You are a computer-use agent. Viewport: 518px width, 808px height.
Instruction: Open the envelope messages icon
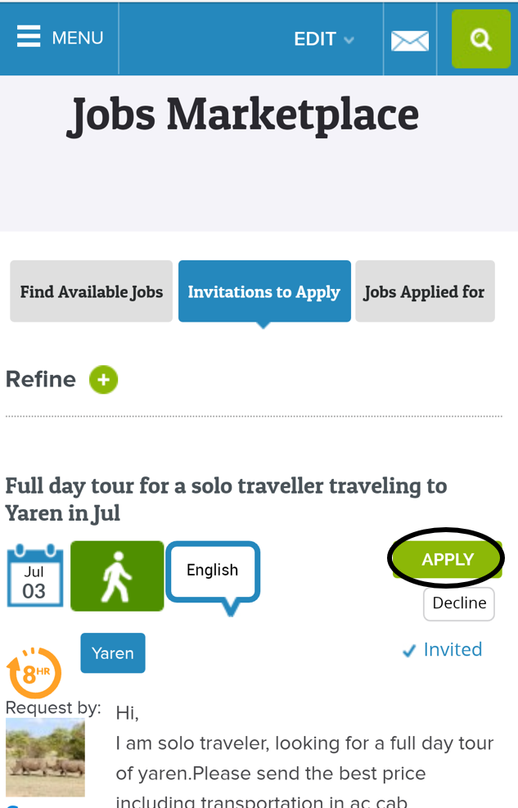click(x=410, y=40)
